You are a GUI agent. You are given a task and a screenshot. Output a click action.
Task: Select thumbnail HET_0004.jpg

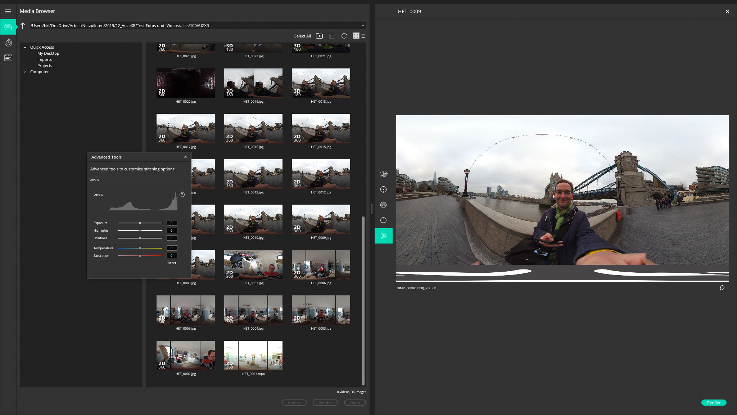point(253,310)
